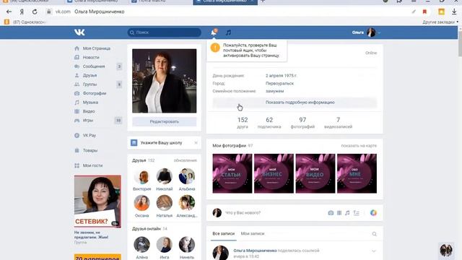Open friend Альбина's avatar
The width and height of the screenshot is (462, 260).
click(x=187, y=176)
